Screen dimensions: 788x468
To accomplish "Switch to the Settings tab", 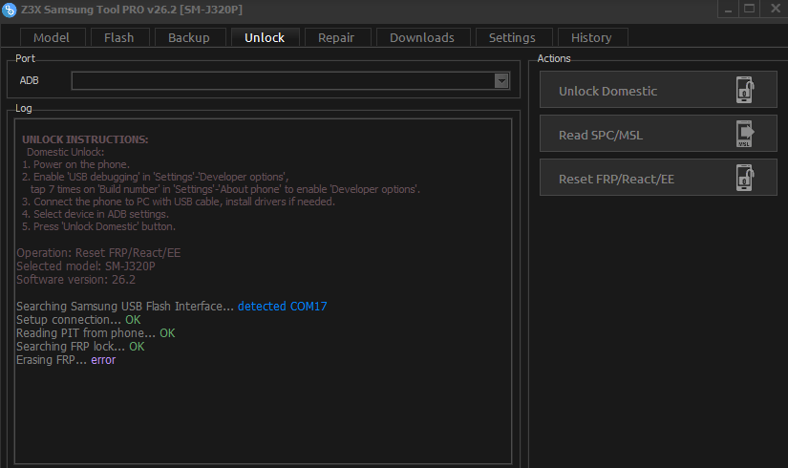I will click(513, 37).
